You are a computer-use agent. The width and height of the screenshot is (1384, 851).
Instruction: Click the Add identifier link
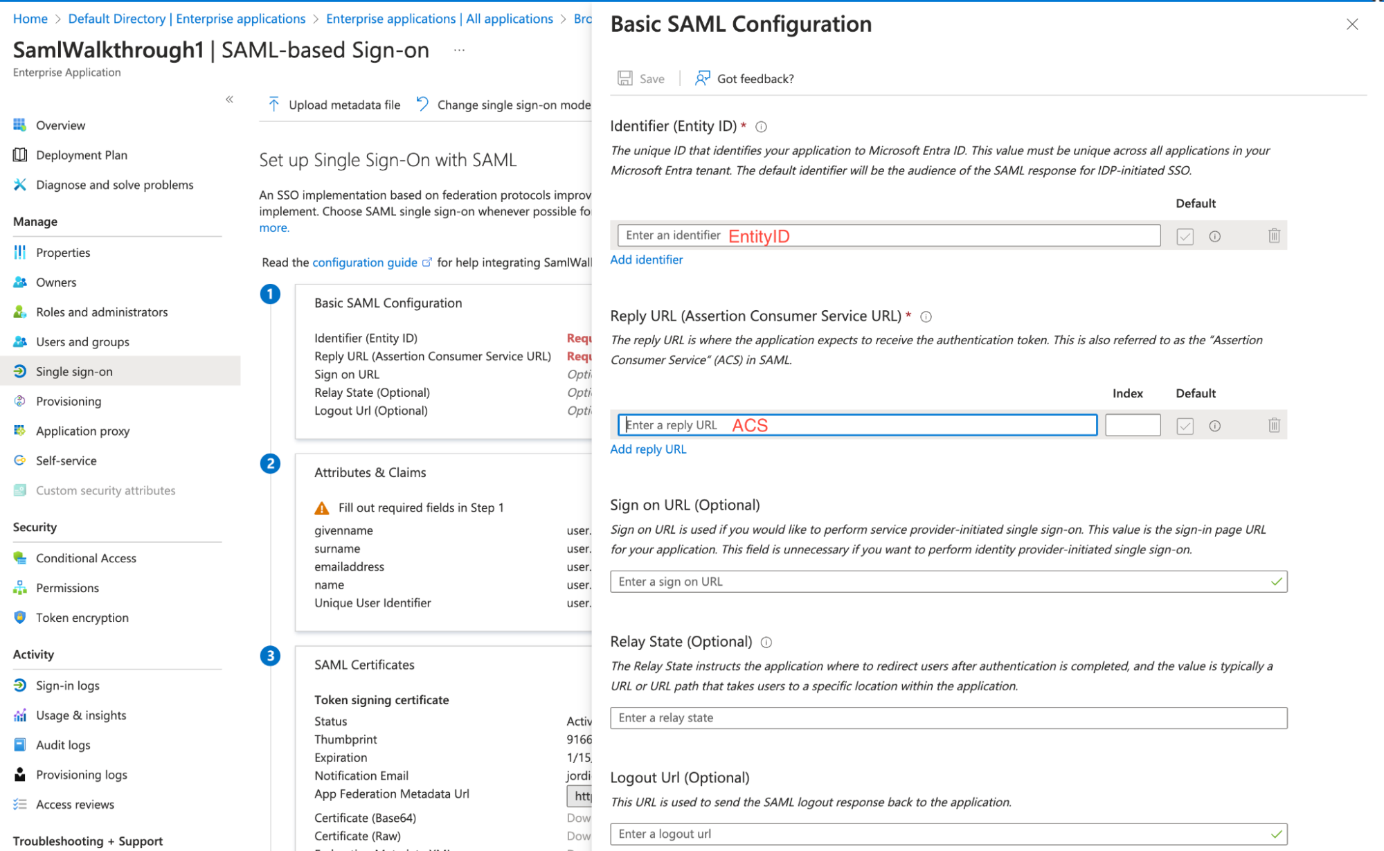[x=647, y=260]
